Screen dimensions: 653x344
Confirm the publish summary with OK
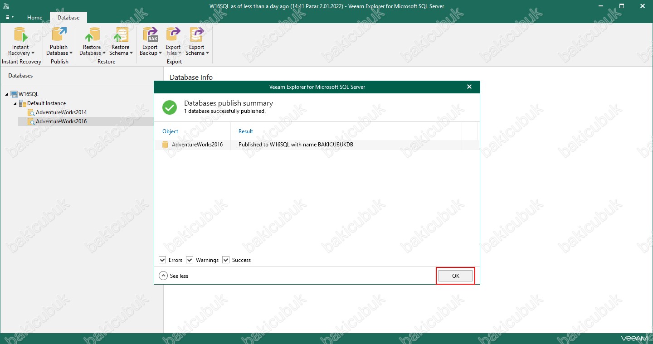(456, 276)
